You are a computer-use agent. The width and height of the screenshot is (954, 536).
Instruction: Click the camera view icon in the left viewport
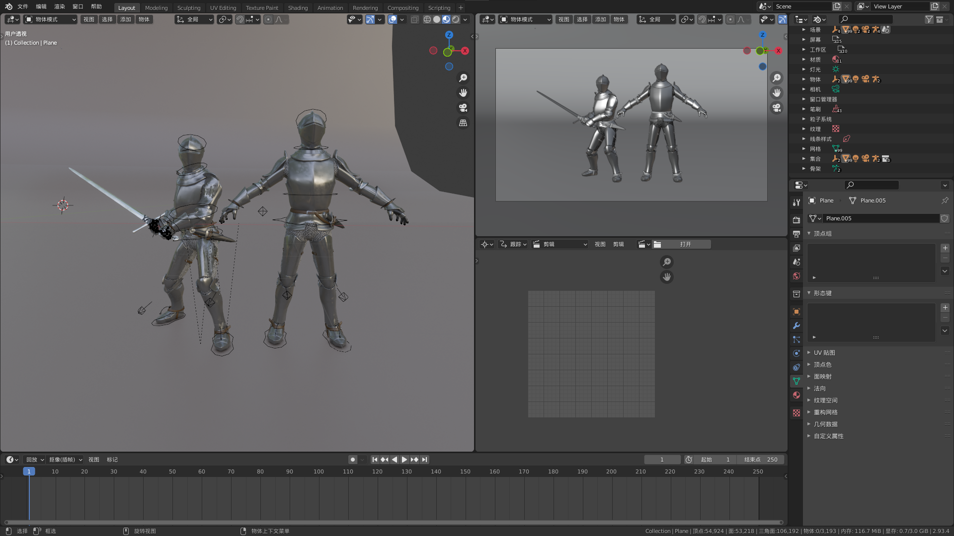pyautogui.click(x=463, y=108)
